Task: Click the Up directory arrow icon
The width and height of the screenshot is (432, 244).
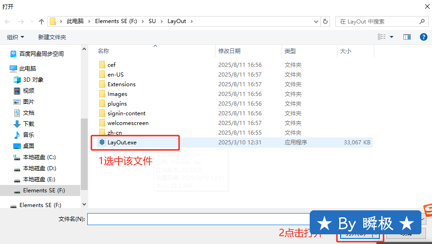Action: (x=42, y=22)
